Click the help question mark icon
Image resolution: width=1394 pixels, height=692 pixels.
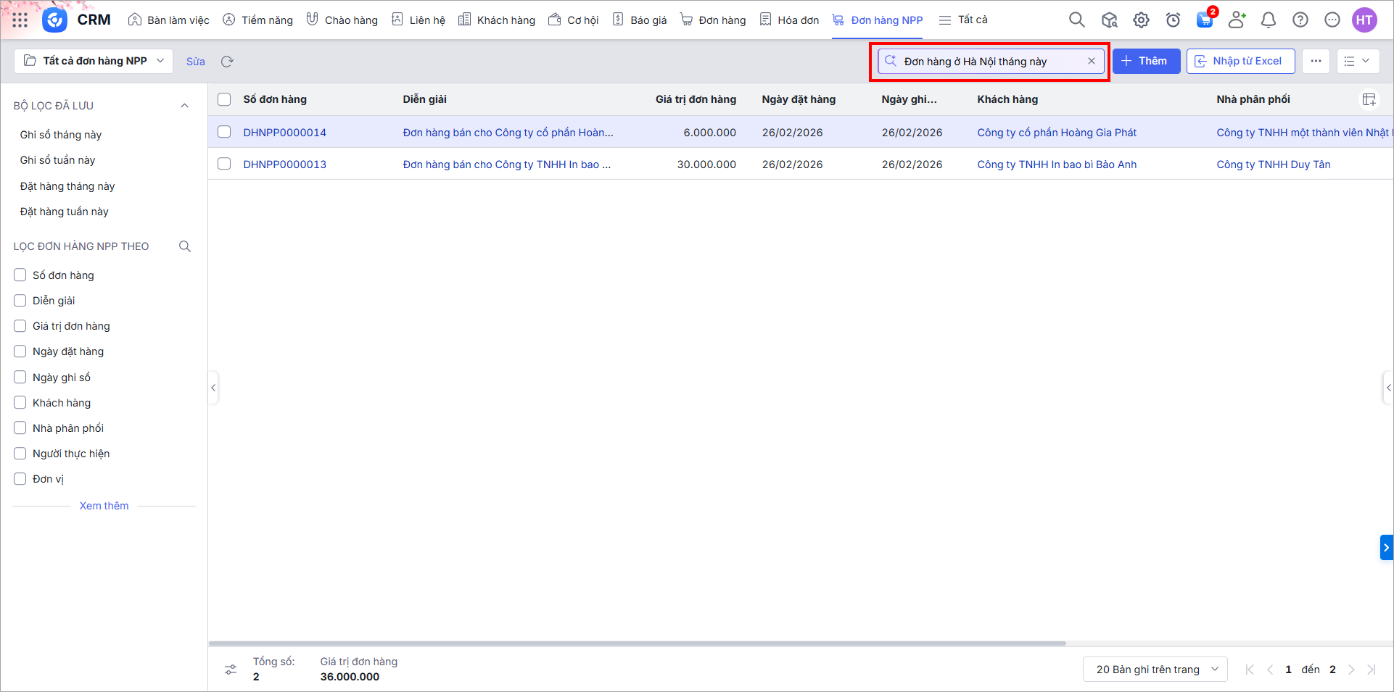point(1300,20)
